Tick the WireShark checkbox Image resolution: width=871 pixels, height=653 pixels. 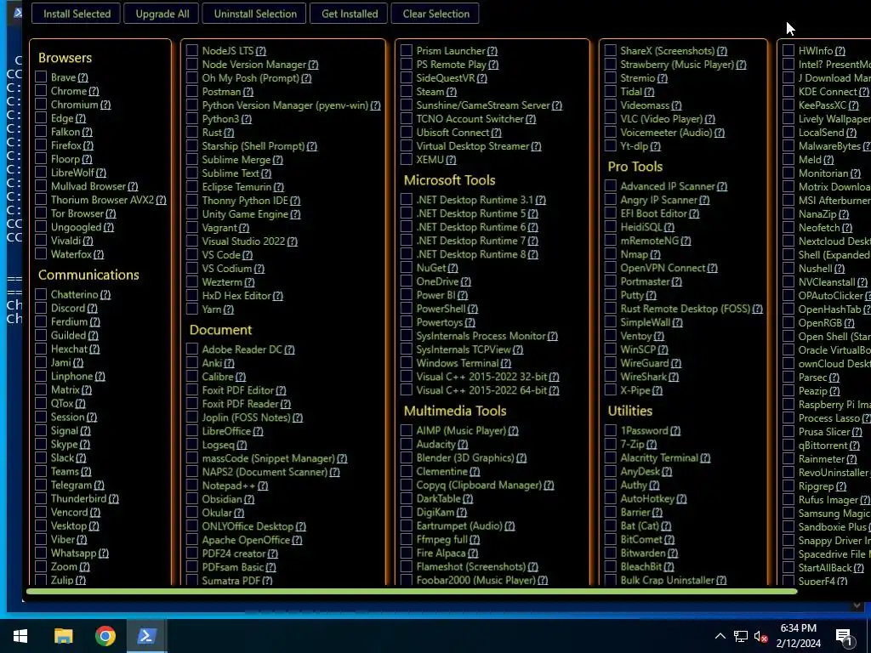[611, 377]
